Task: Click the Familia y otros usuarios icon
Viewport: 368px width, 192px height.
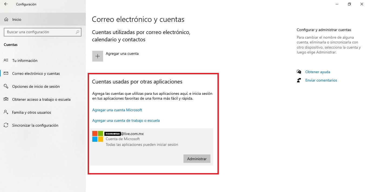Action: point(6,112)
